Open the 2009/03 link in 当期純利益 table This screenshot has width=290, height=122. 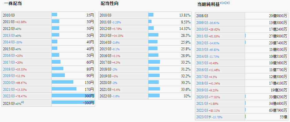click(202, 23)
